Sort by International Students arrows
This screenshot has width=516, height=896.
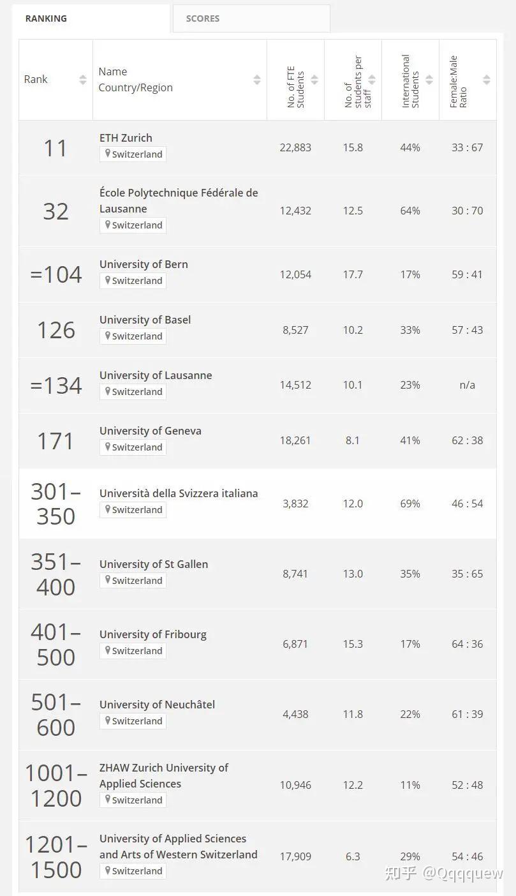[429, 80]
